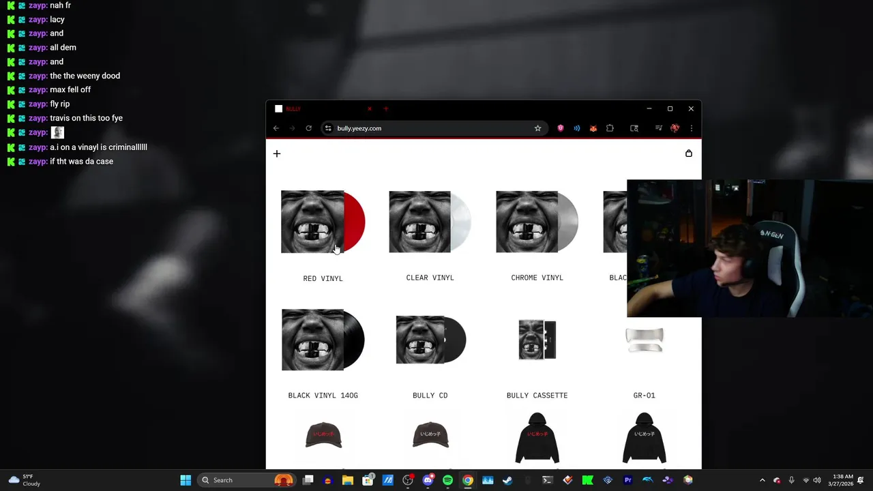The height and width of the screenshot is (491, 873).
Task: Open Premiere Pro from the taskbar
Action: (627, 480)
